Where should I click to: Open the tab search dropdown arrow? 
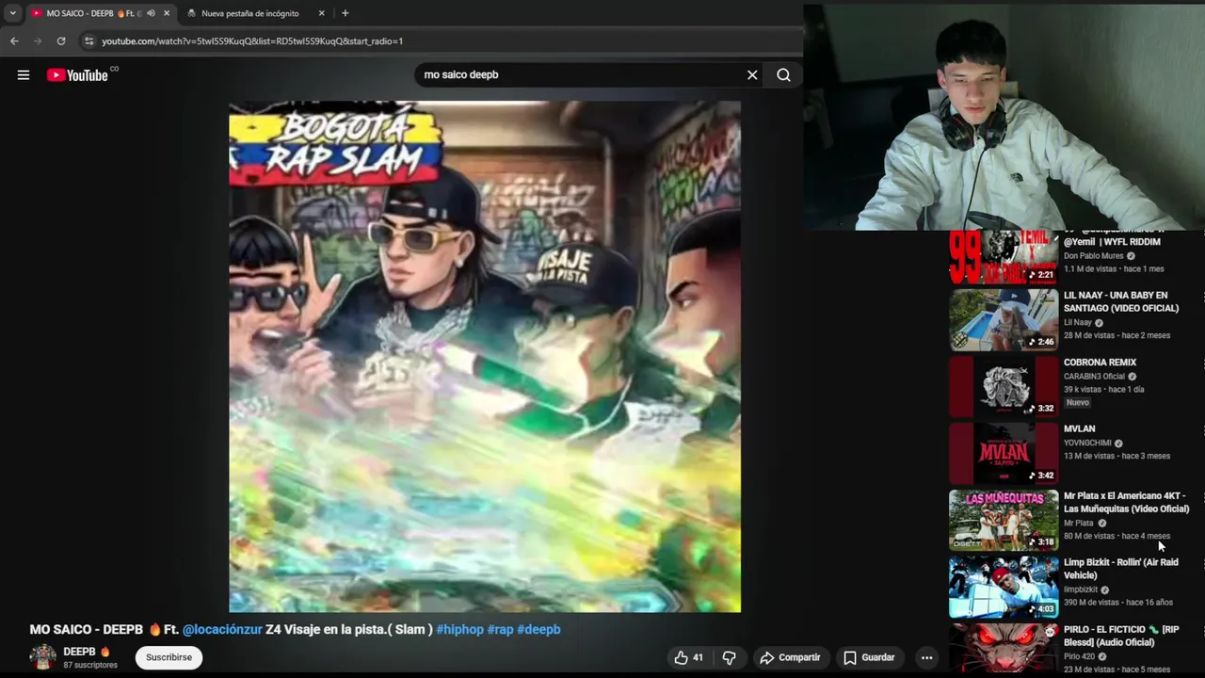pos(12,13)
